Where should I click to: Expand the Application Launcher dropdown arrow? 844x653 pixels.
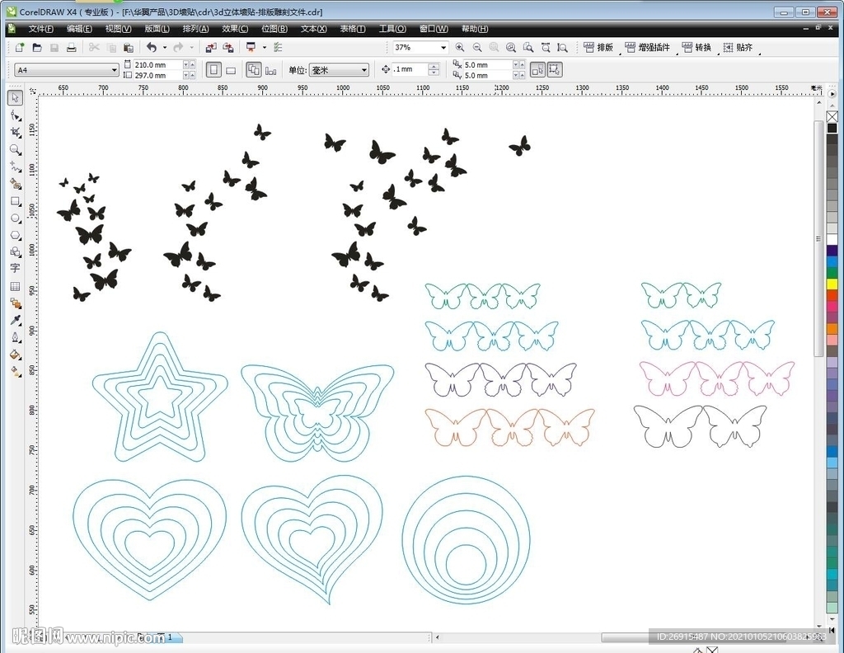[265, 47]
